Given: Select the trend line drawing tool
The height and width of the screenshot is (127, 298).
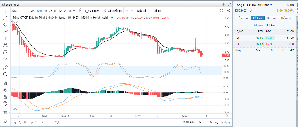Looking at the screenshot, I should (5, 18).
